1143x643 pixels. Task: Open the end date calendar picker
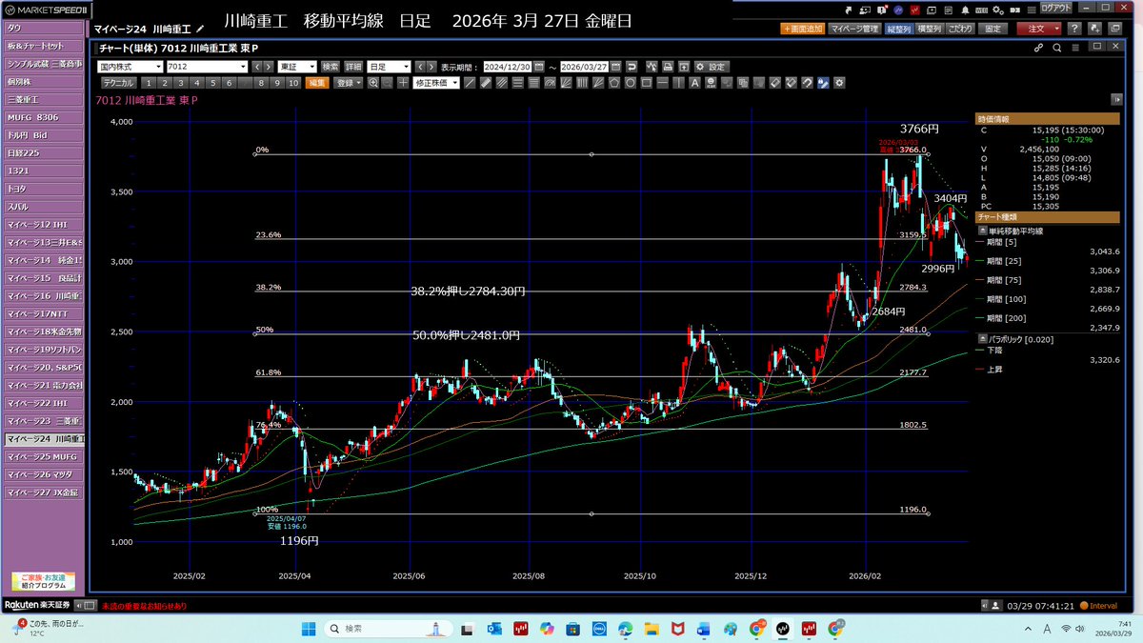tap(615, 67)
